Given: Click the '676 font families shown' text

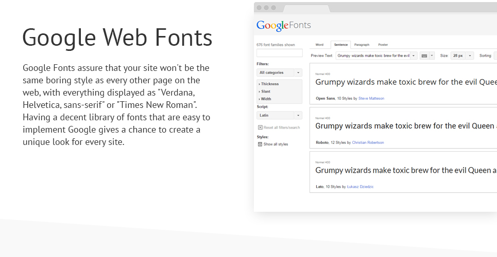Looking at the screenshot, I should 276,45.
